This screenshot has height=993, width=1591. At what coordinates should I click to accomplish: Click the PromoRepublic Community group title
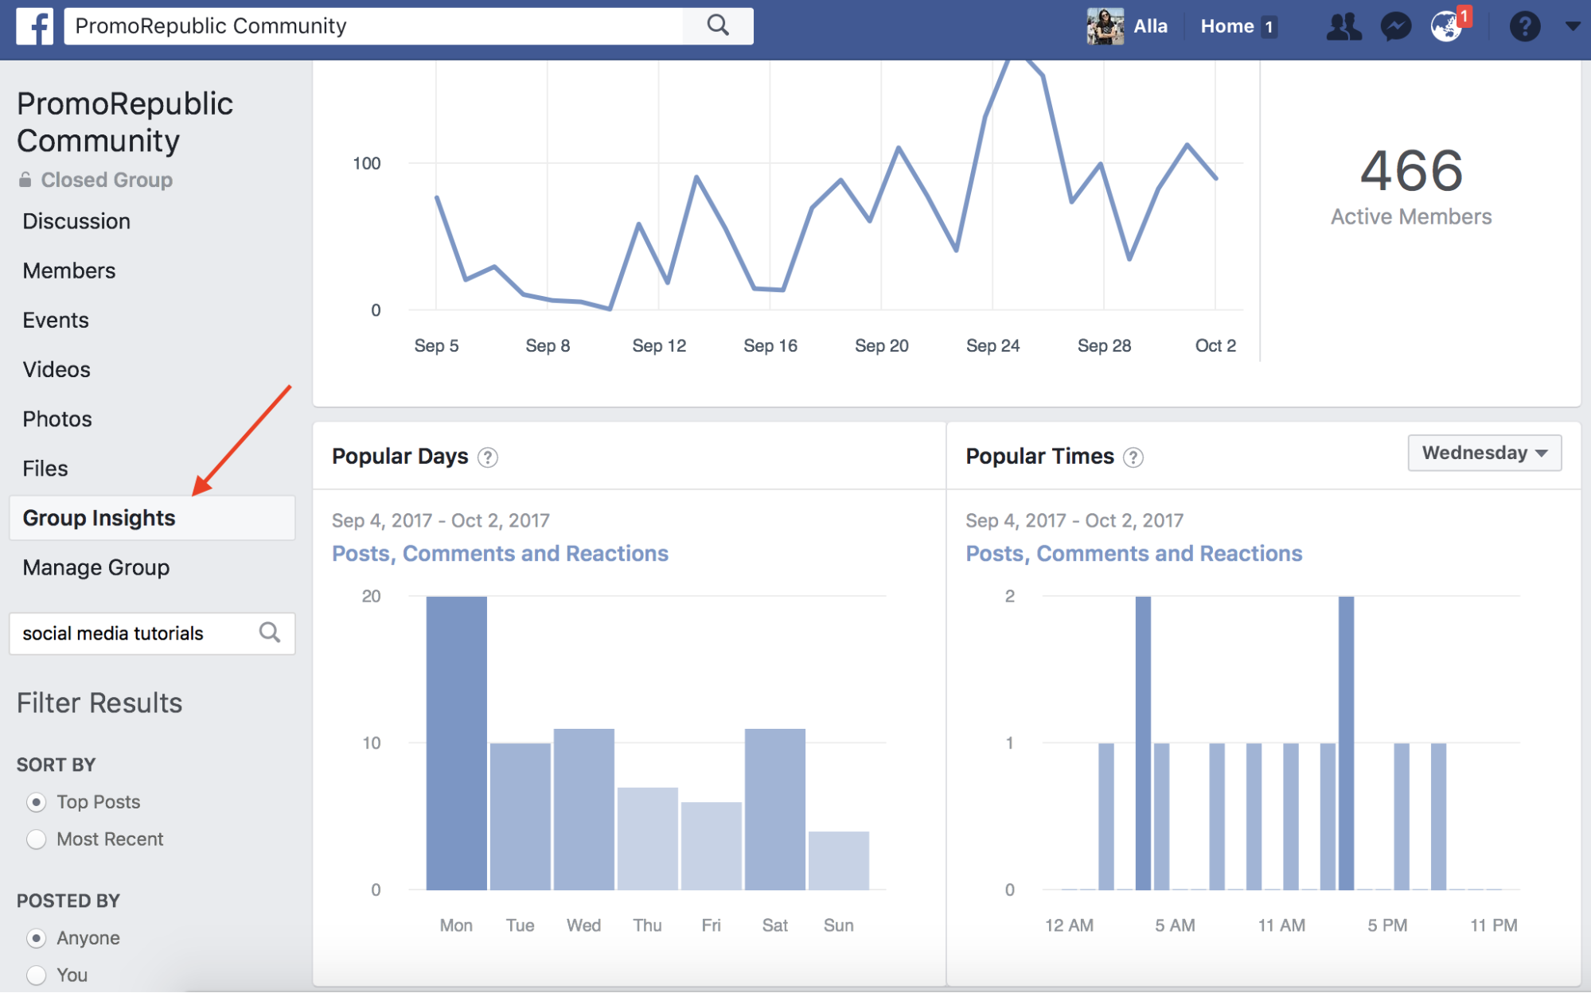coord(125,122)
